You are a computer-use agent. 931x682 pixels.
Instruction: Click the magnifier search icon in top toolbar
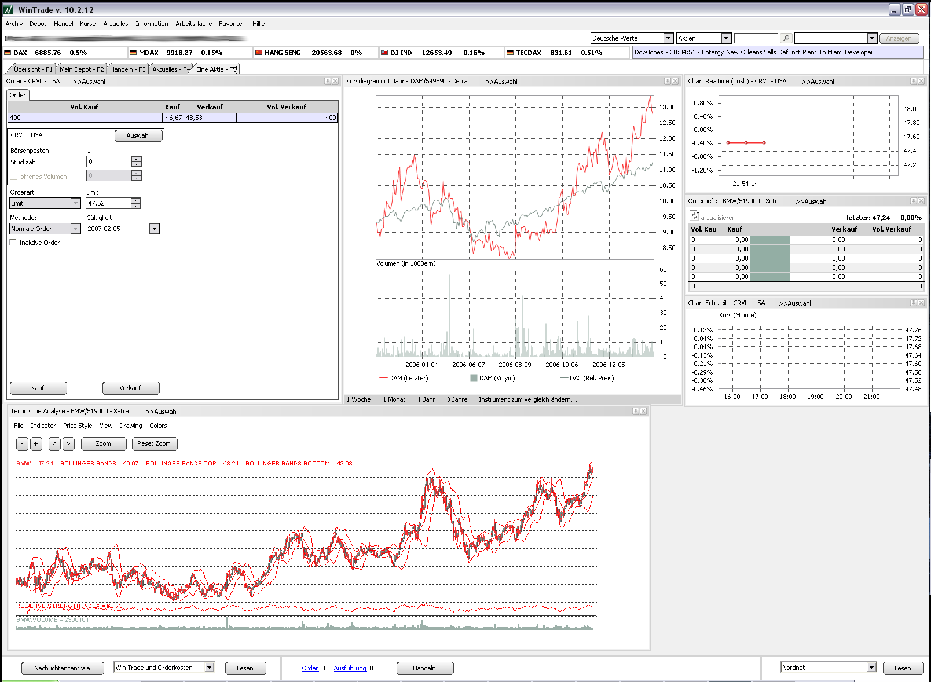point(786,38)
